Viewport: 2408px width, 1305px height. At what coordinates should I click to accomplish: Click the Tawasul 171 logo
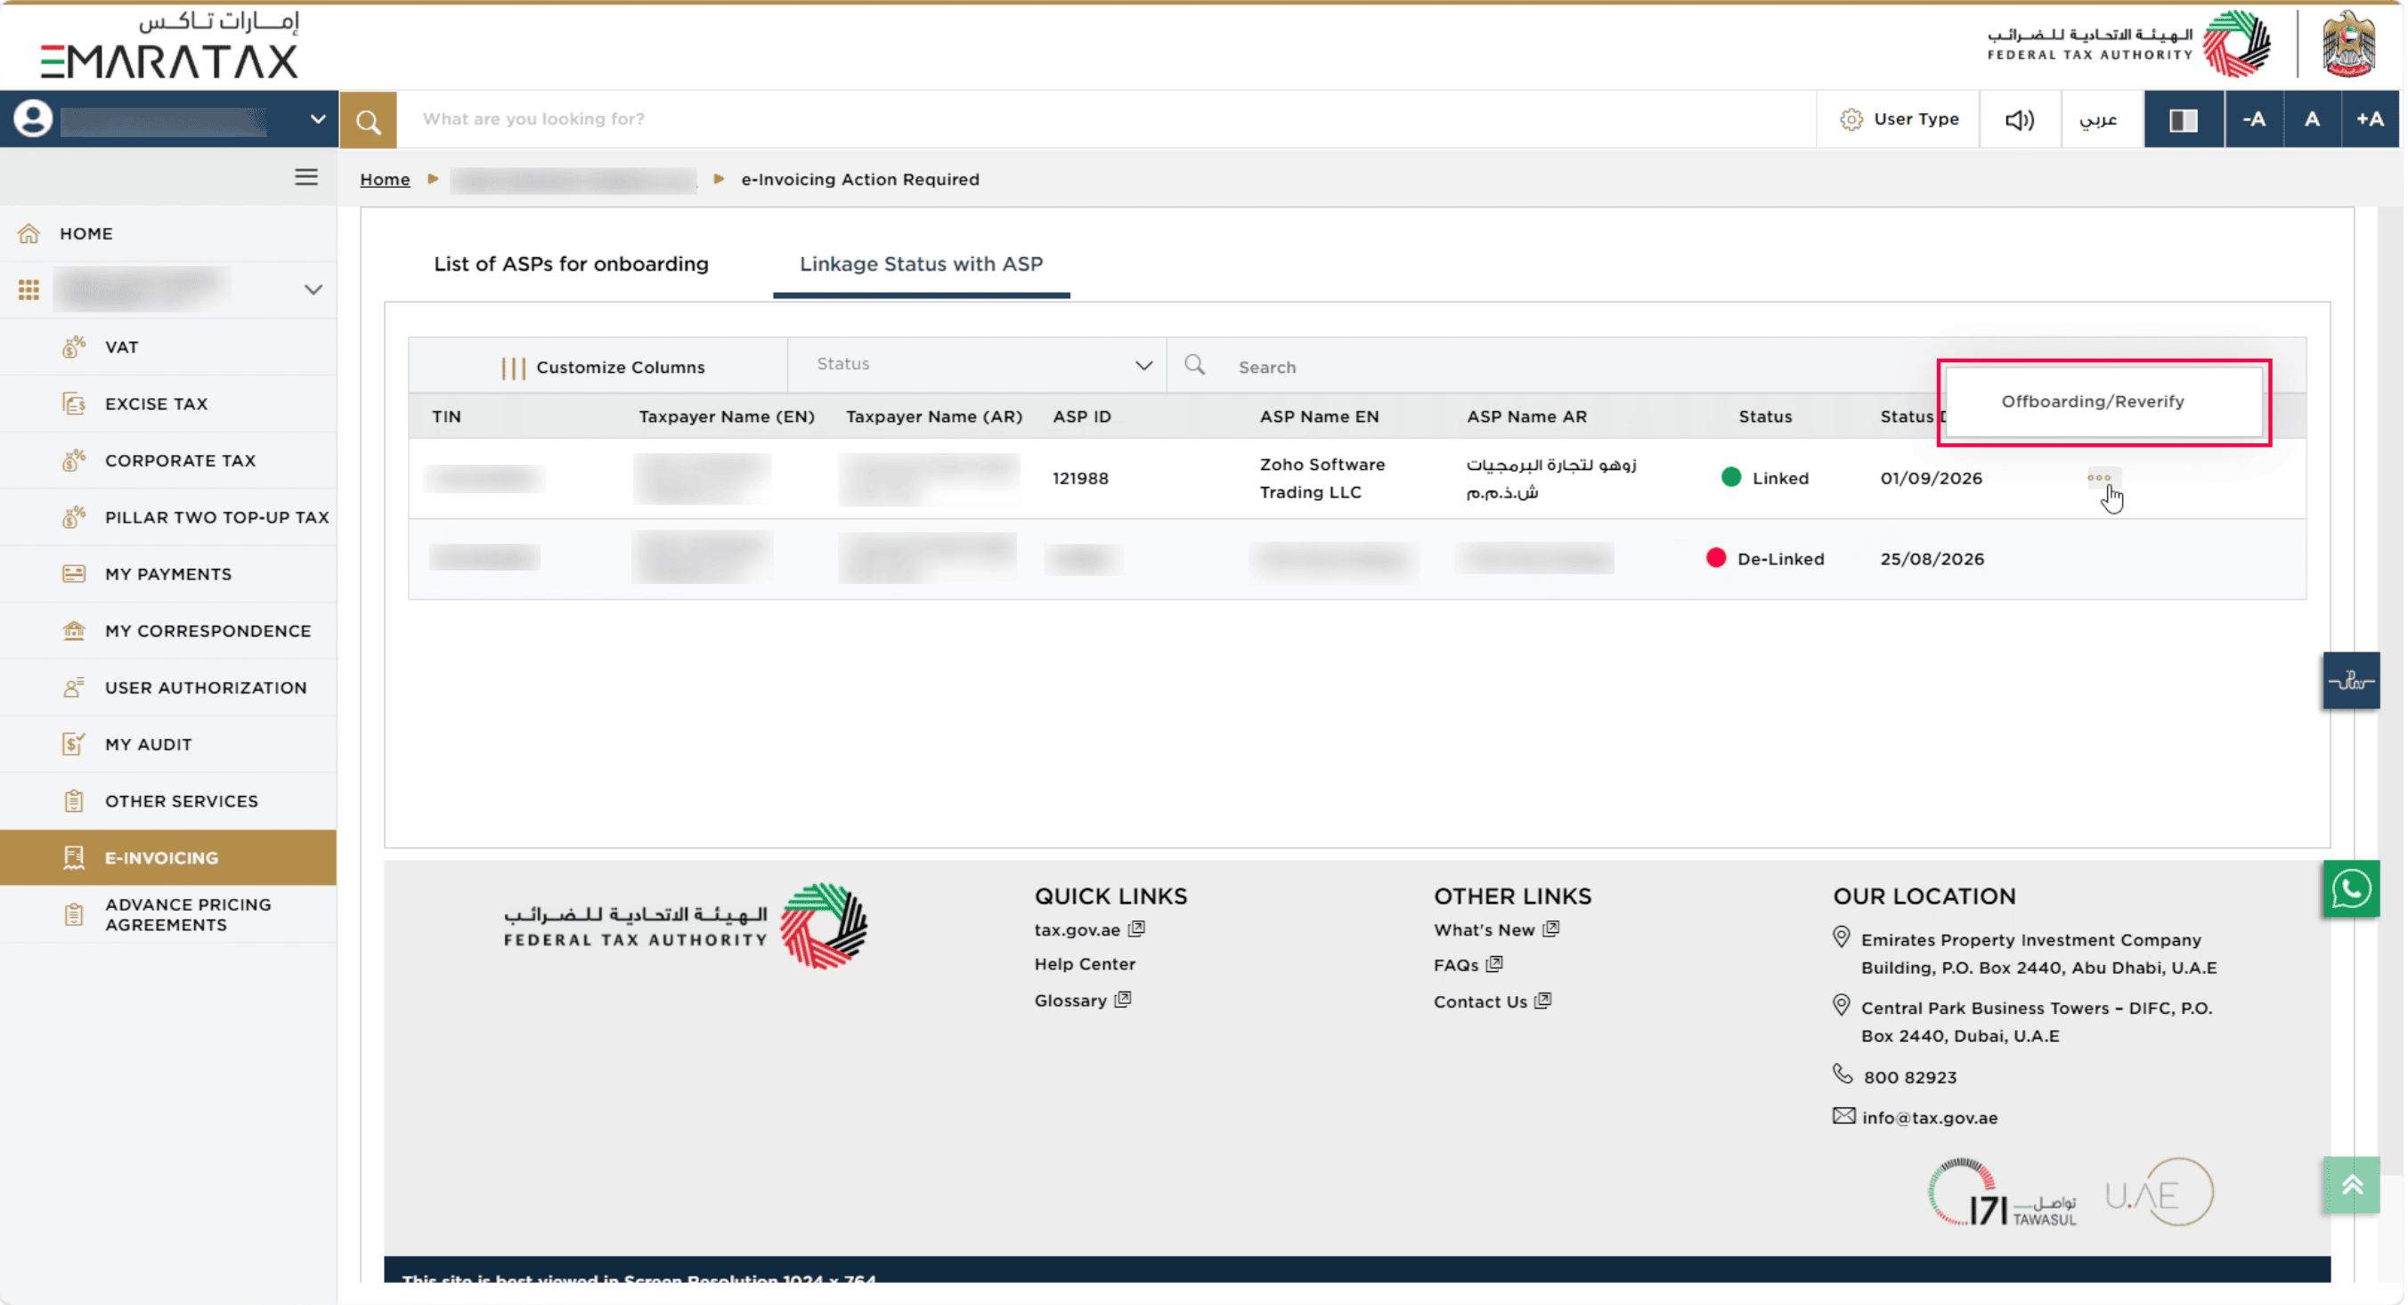[x=2001, y=1193]
